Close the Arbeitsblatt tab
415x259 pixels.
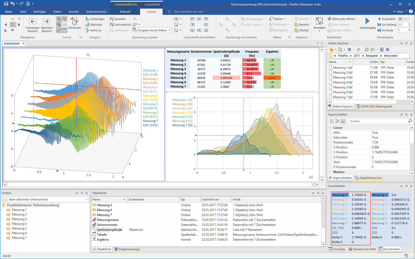(x=23, y=43)
